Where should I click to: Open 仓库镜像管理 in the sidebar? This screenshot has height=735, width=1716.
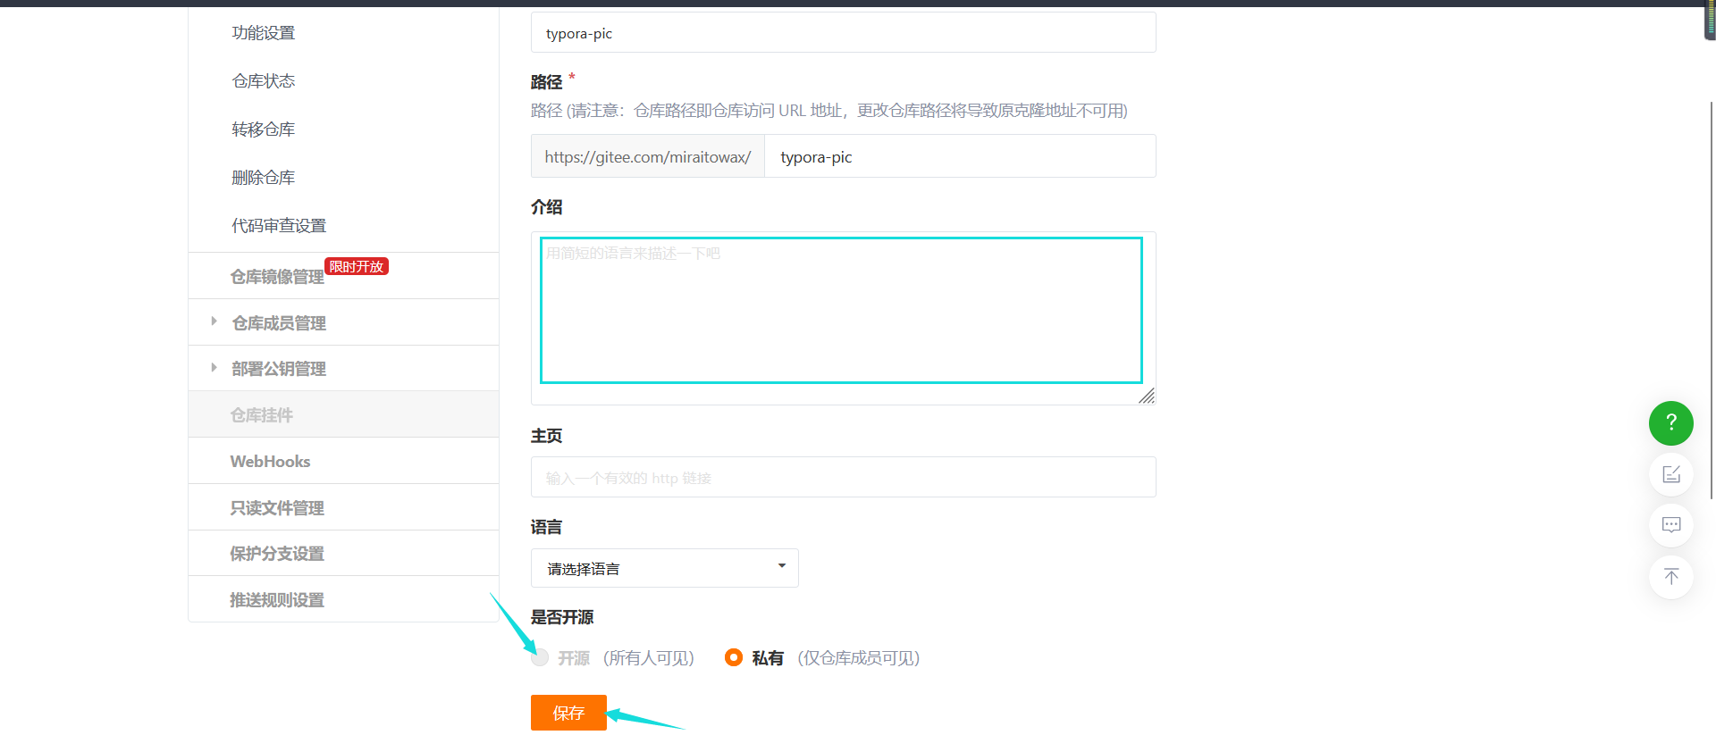click(x=277, y=277)
